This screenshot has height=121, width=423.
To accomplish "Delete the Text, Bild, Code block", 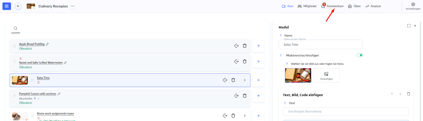I will coord(408,94).
